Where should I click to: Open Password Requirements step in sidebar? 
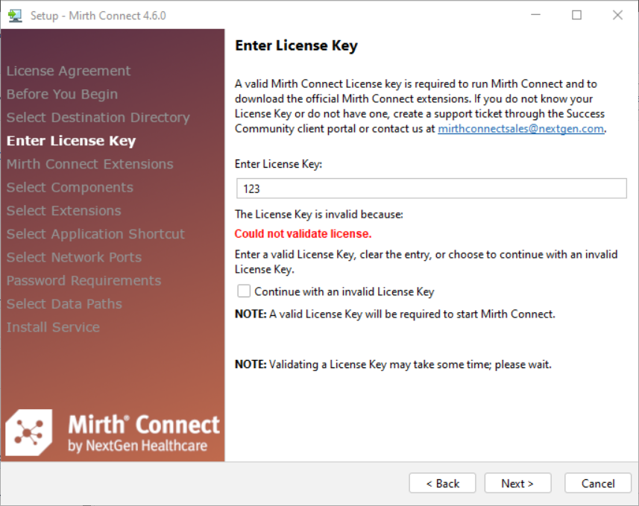point(84,280)
